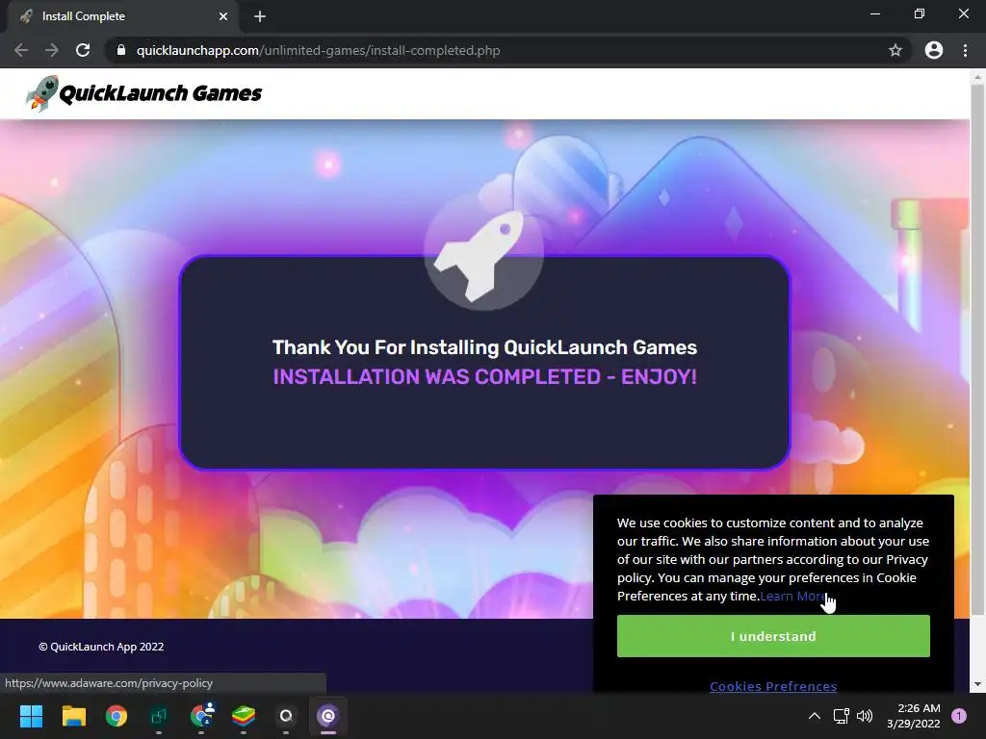Click the I understand button
This screenshot has height=739, width=986.
click(x=773, y=636)
